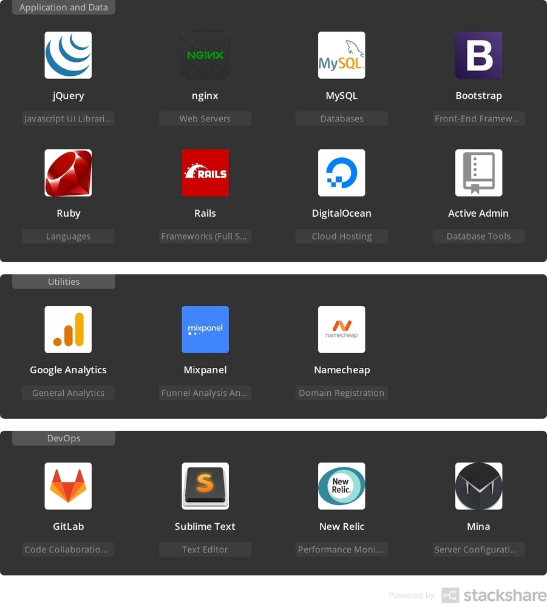Click the Cloud Hosting category tag
The image size is (547, 607).
click(x=342, y=236)
